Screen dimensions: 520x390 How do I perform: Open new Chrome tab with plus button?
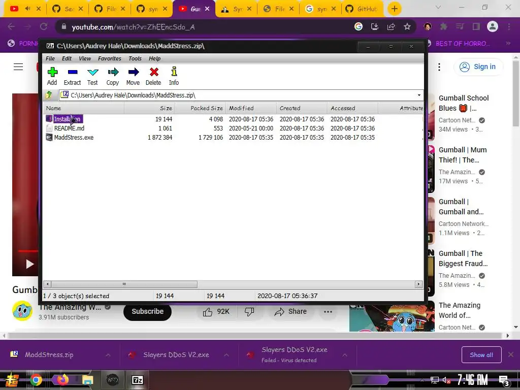pos(394,9)
